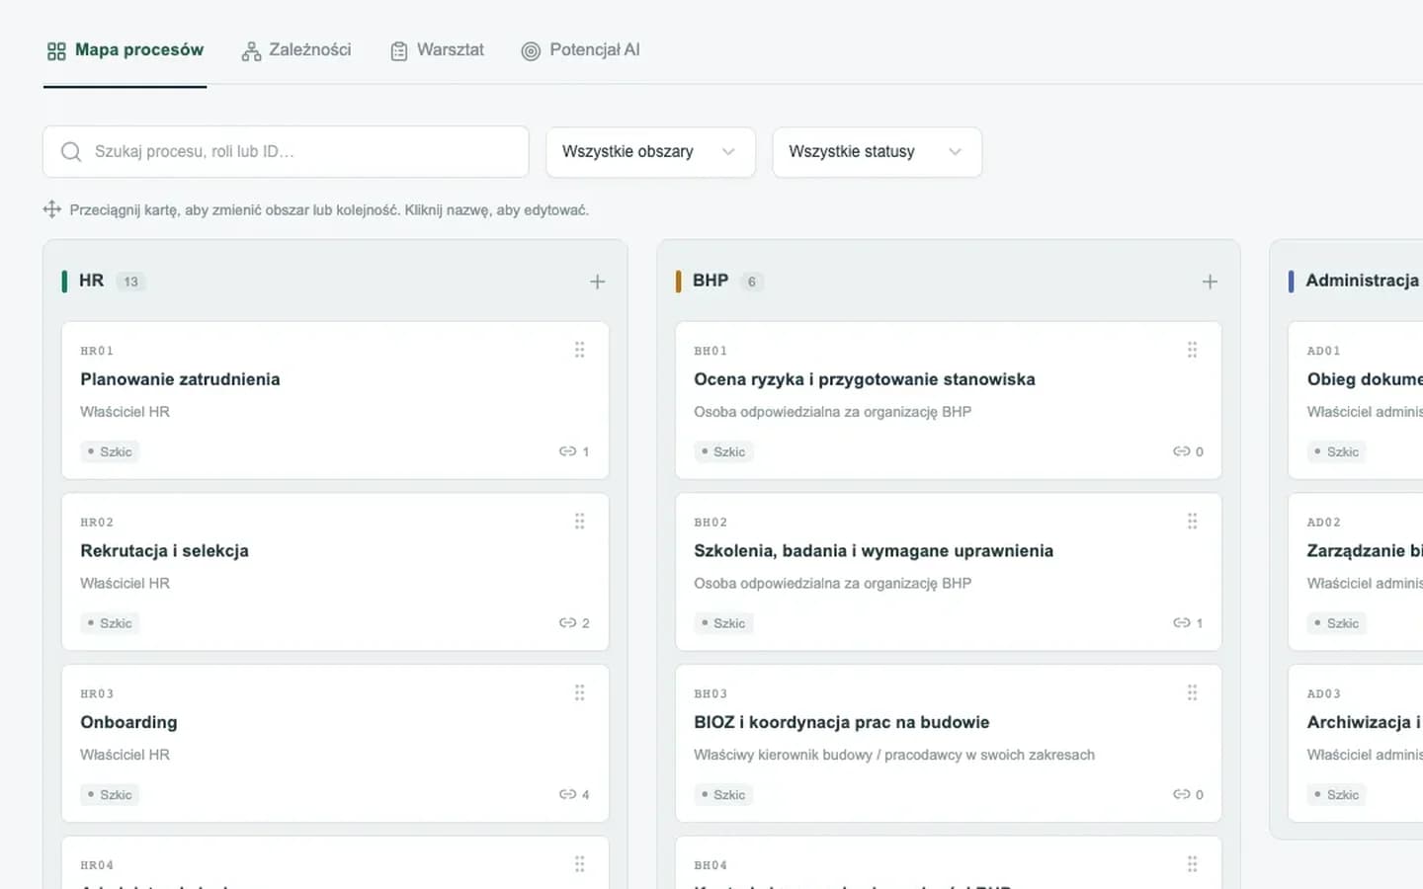Screen dimensions: 1423x889
Task: Click Szkic status badge on Onboarding card
Action: pyautogui.click(x=110, y=794)
